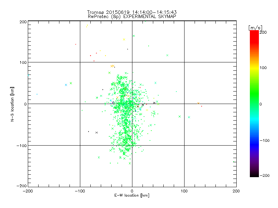This screenshot has height=208, width=278.
Task: Click the '-200' tick label on N-S axis
Action: coord(22,186)
